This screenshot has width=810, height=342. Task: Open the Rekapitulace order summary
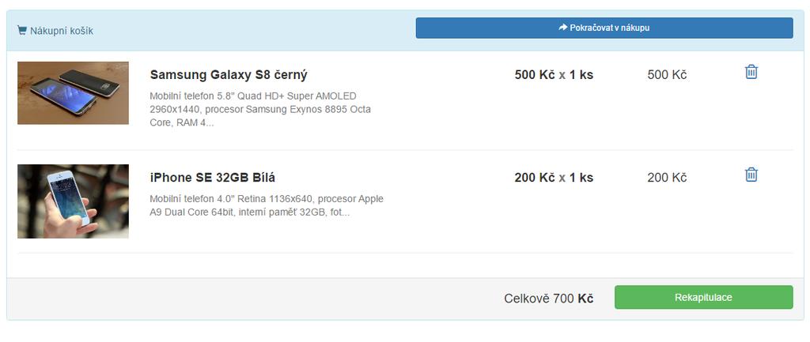[703, 297]
